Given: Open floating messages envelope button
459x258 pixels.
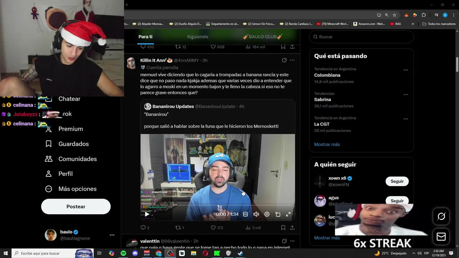Looking at the screenshot, I should point(441,237).
